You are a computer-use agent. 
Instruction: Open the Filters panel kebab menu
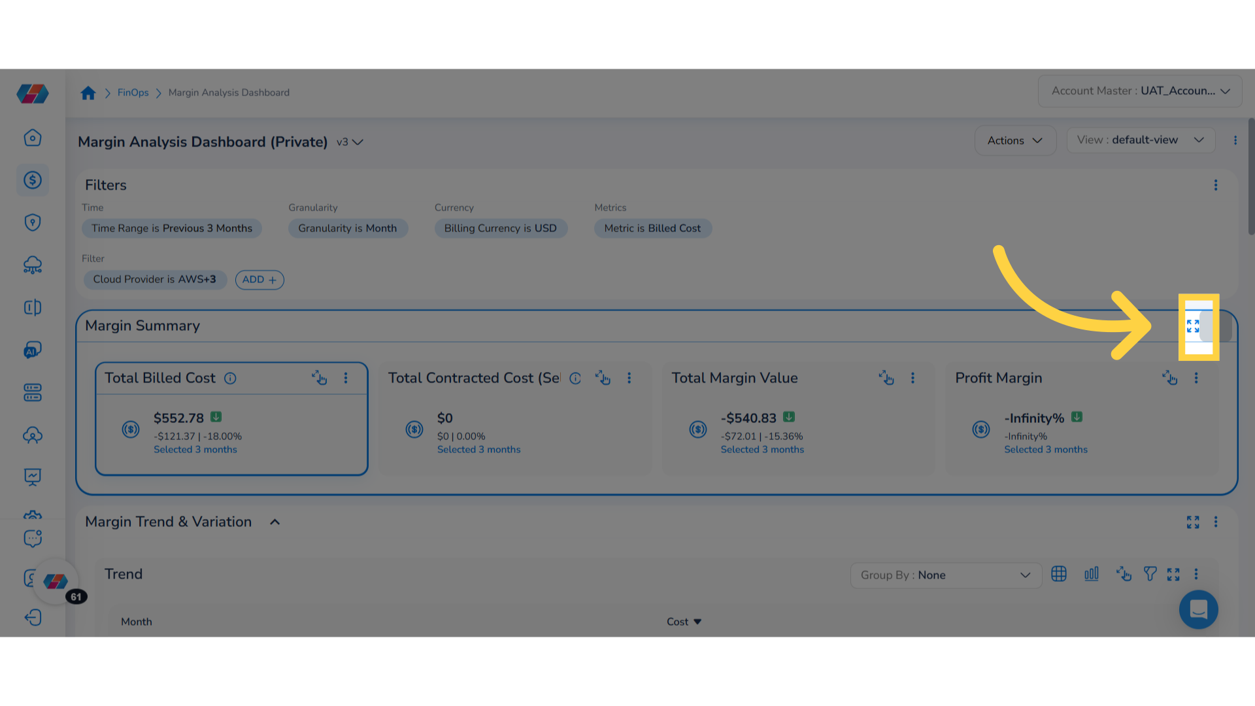pyautogui.click(x=1216, y=186)
